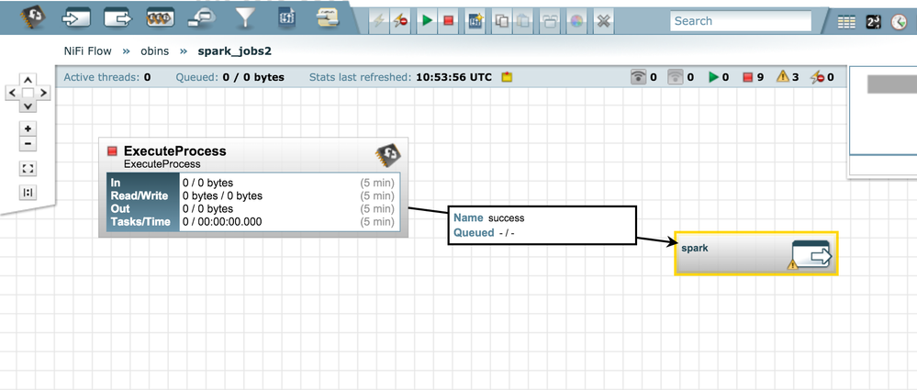Click the Actual size 1:1 button
Screen dimensions: 917x390
point(28,193)
